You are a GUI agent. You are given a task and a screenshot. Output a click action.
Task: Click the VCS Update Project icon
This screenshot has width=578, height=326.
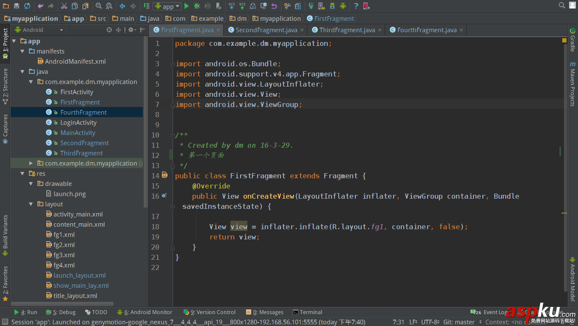click(232, 6)
